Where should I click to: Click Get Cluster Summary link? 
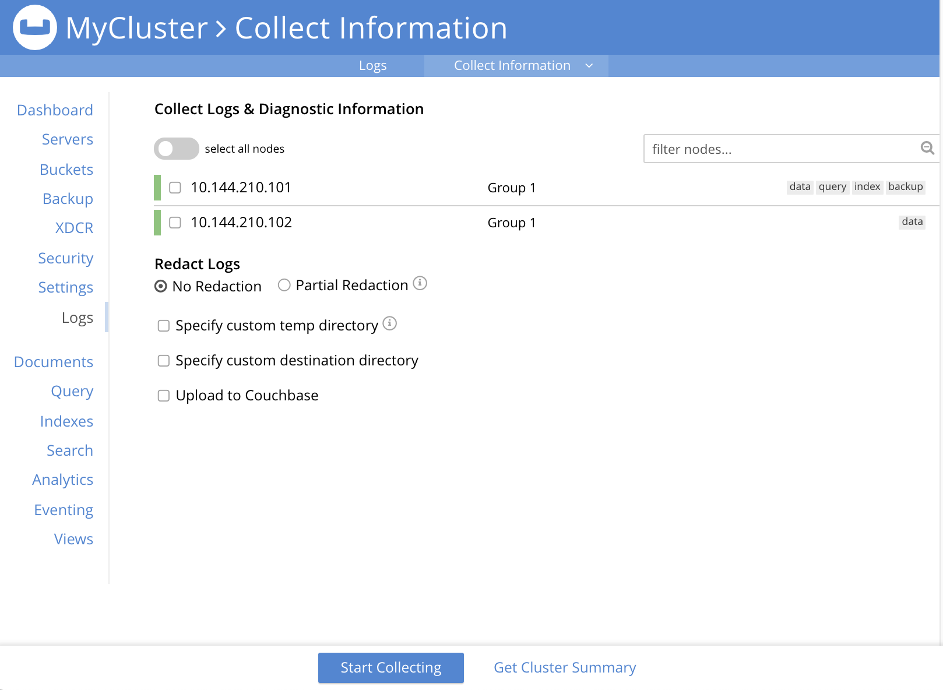(565, 668)
